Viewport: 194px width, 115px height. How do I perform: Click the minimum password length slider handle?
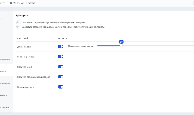(x=121, y=46)
